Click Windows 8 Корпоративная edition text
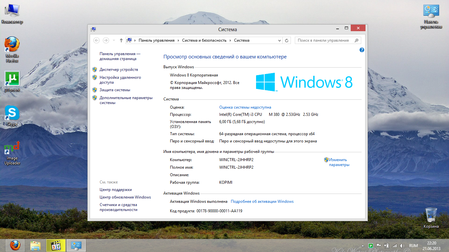 tap(194, 75)
